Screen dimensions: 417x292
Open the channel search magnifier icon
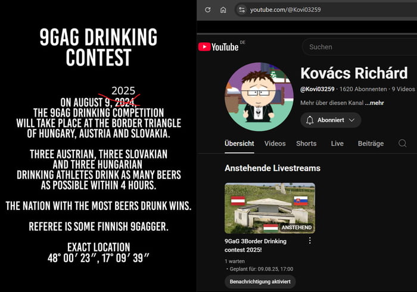pyautogui.click(x=402, y=143)
